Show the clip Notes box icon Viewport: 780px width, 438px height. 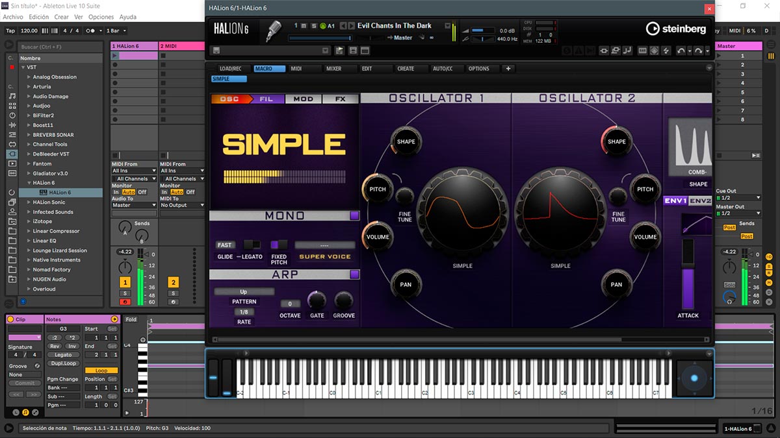pyautogui.click(x=25, y=412)
